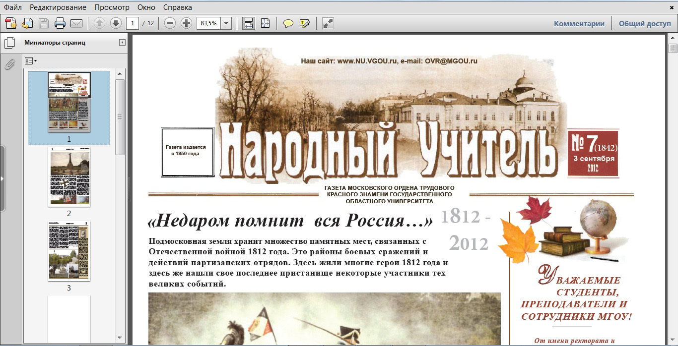This screenshot has width=678, height=346.
Task: Switch to read mode fullscreen icon
Action: point(328,23)
